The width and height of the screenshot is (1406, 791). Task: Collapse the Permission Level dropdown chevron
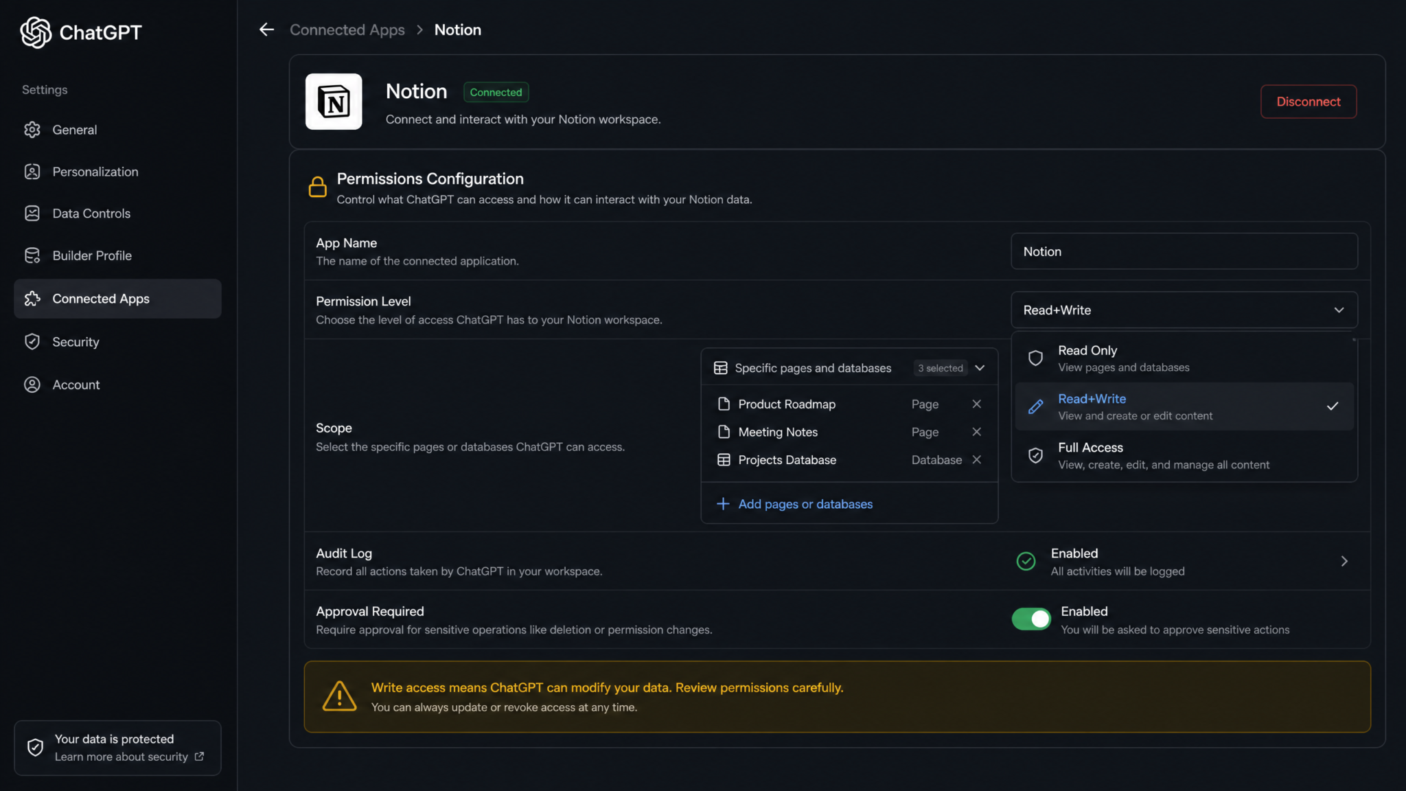pyautogui.click(x=1339, y=310)
